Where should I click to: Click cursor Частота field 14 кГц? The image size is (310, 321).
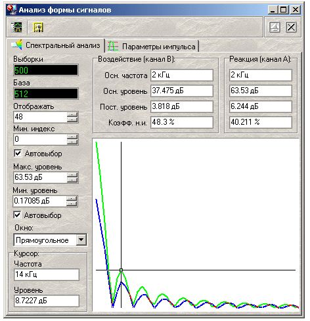click(x=47, y=274)
